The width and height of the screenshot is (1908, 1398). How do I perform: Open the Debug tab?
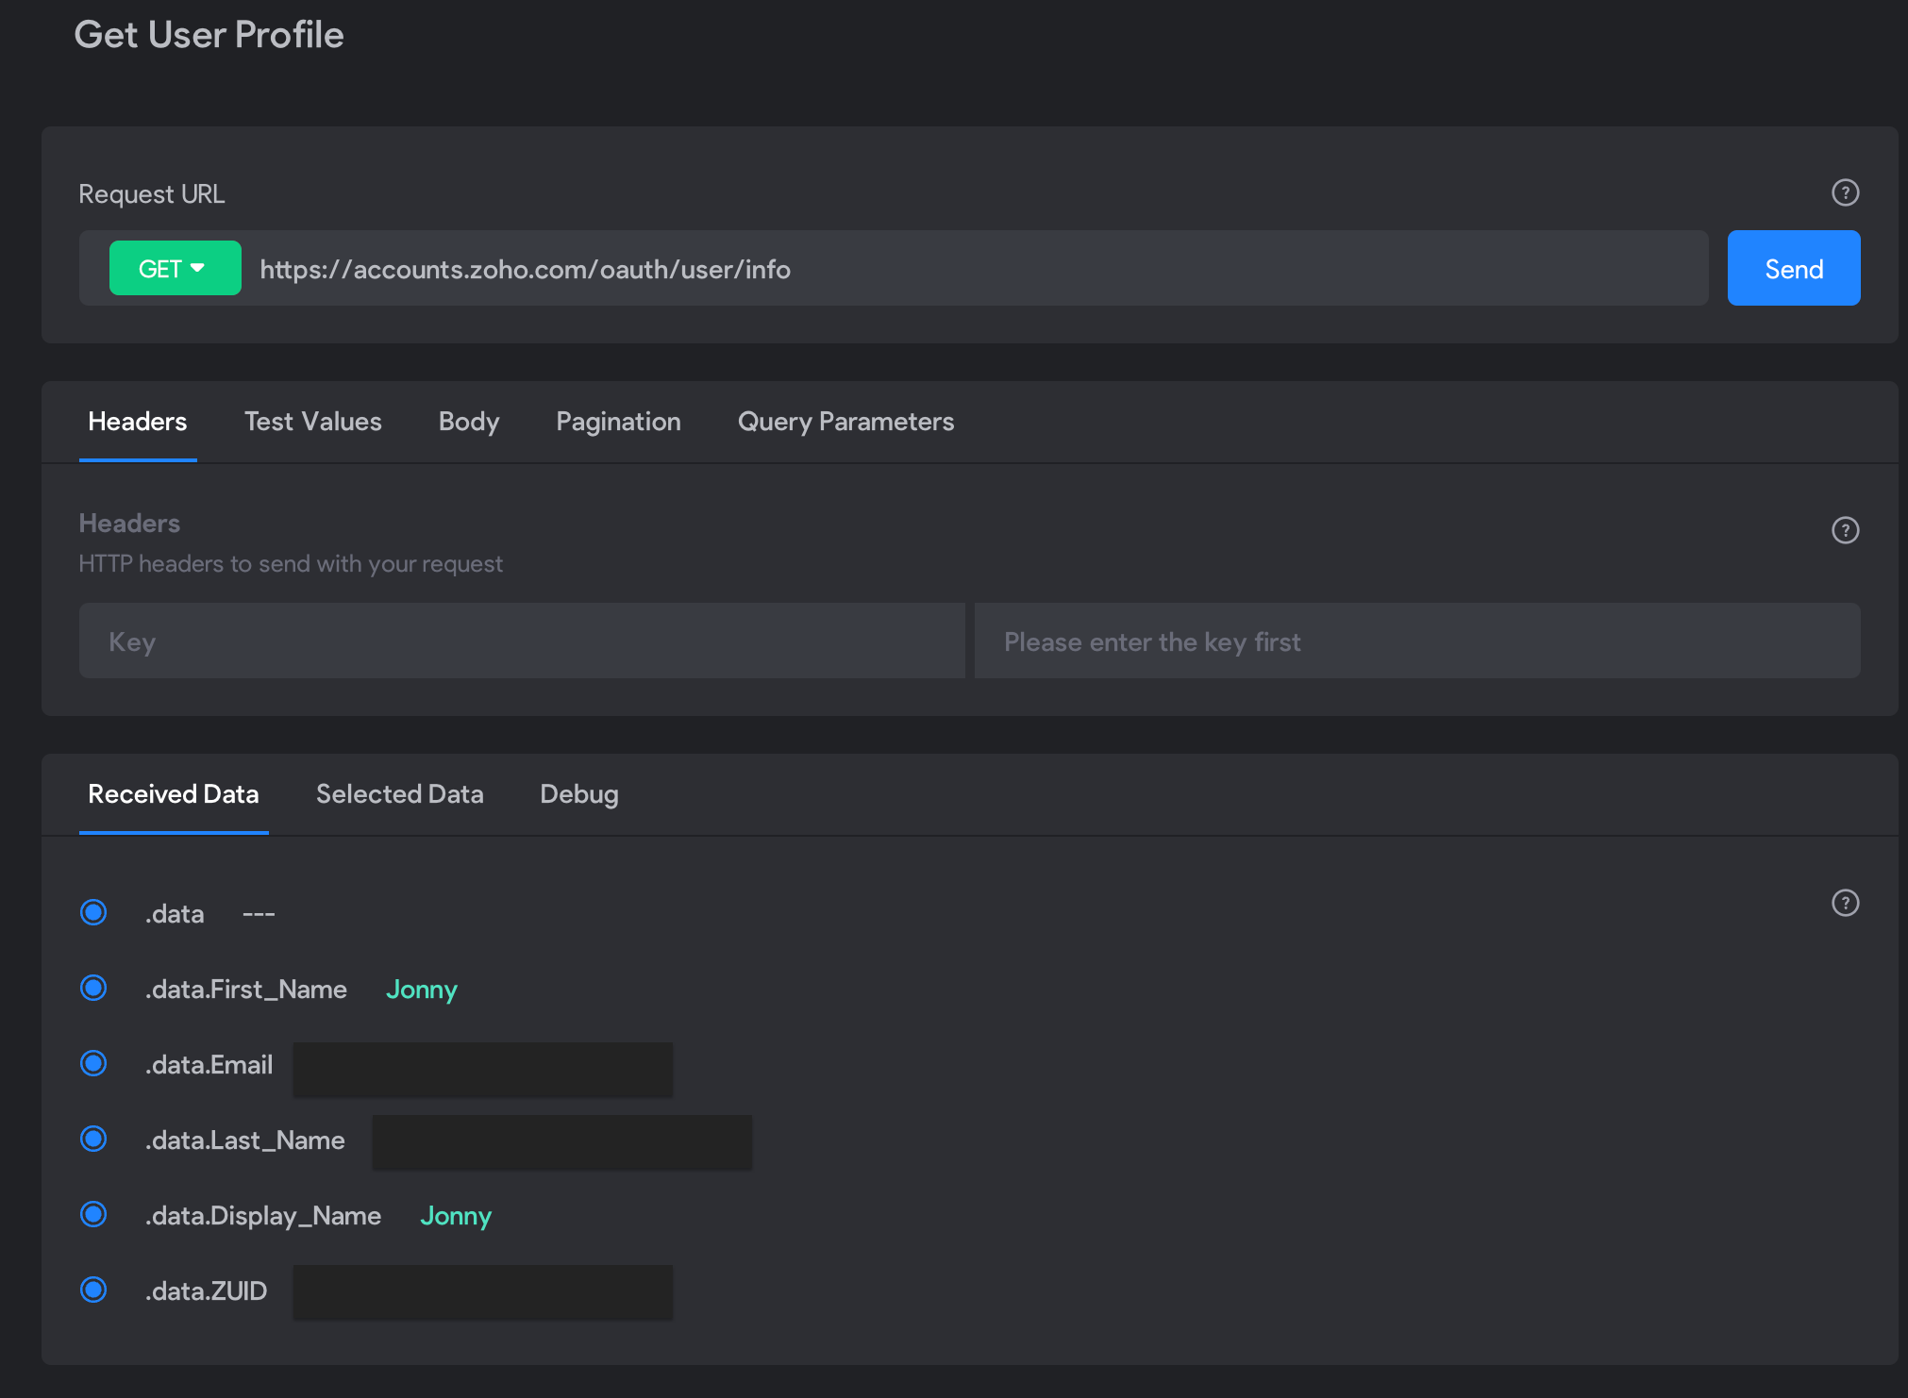(x=579, y=794)
